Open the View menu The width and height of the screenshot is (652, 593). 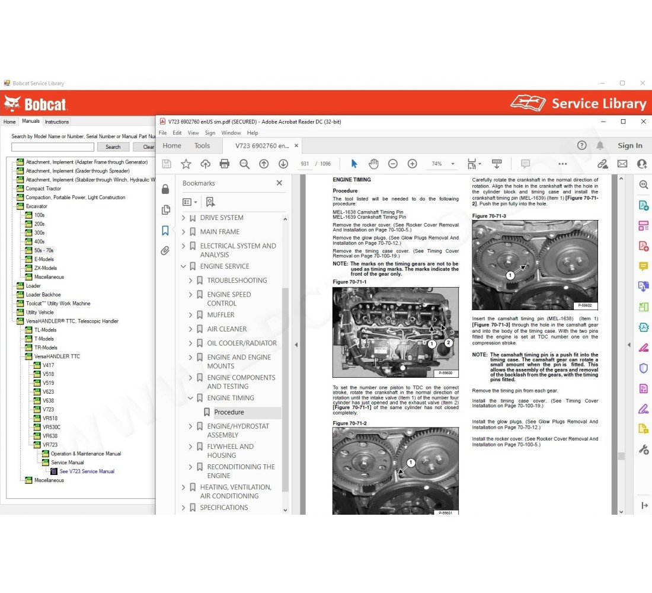pyautogui.click(x=193, y=133)
